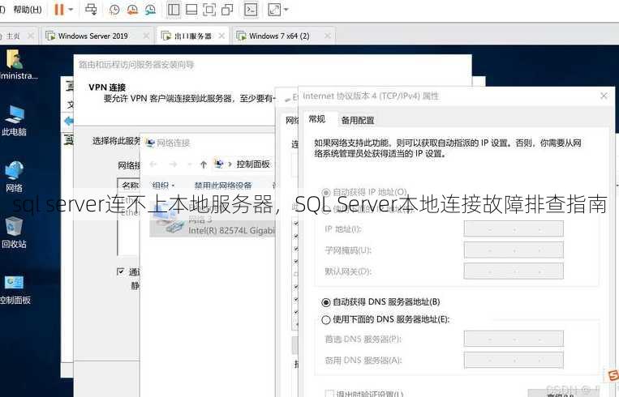This screenshot has width=619, height=397.
Task: Select the 出口服务器 VM tab
Action: (x=193, y=36)
